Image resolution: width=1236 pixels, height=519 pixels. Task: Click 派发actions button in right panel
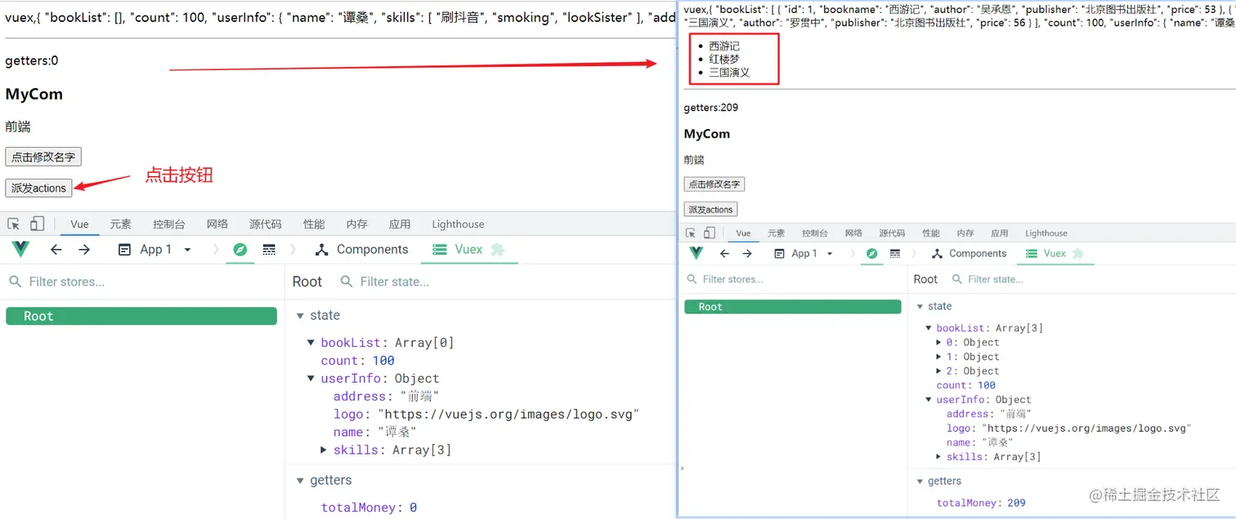[x=711, y=210]
